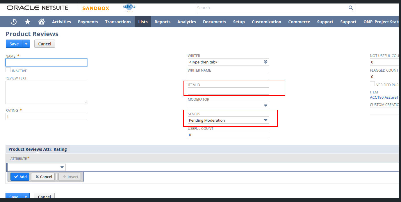
Task: Click the blue Add button
Action: tap(20, 177)
